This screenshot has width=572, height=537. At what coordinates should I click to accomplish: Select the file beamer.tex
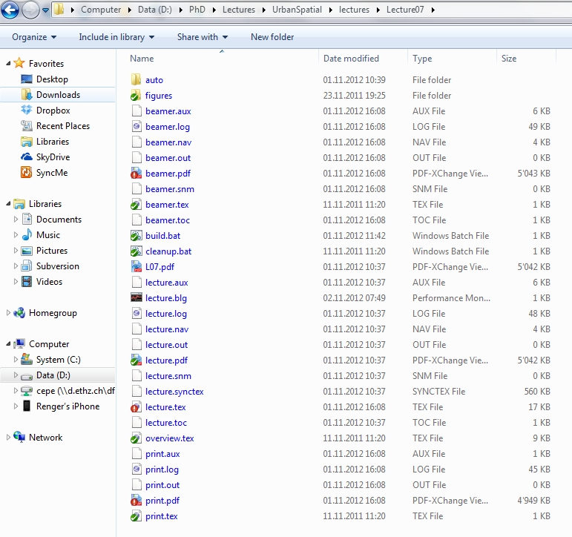(167, 205)
